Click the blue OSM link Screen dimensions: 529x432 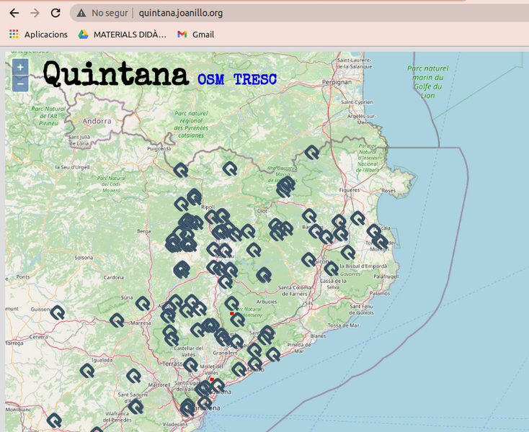(210, 78)
